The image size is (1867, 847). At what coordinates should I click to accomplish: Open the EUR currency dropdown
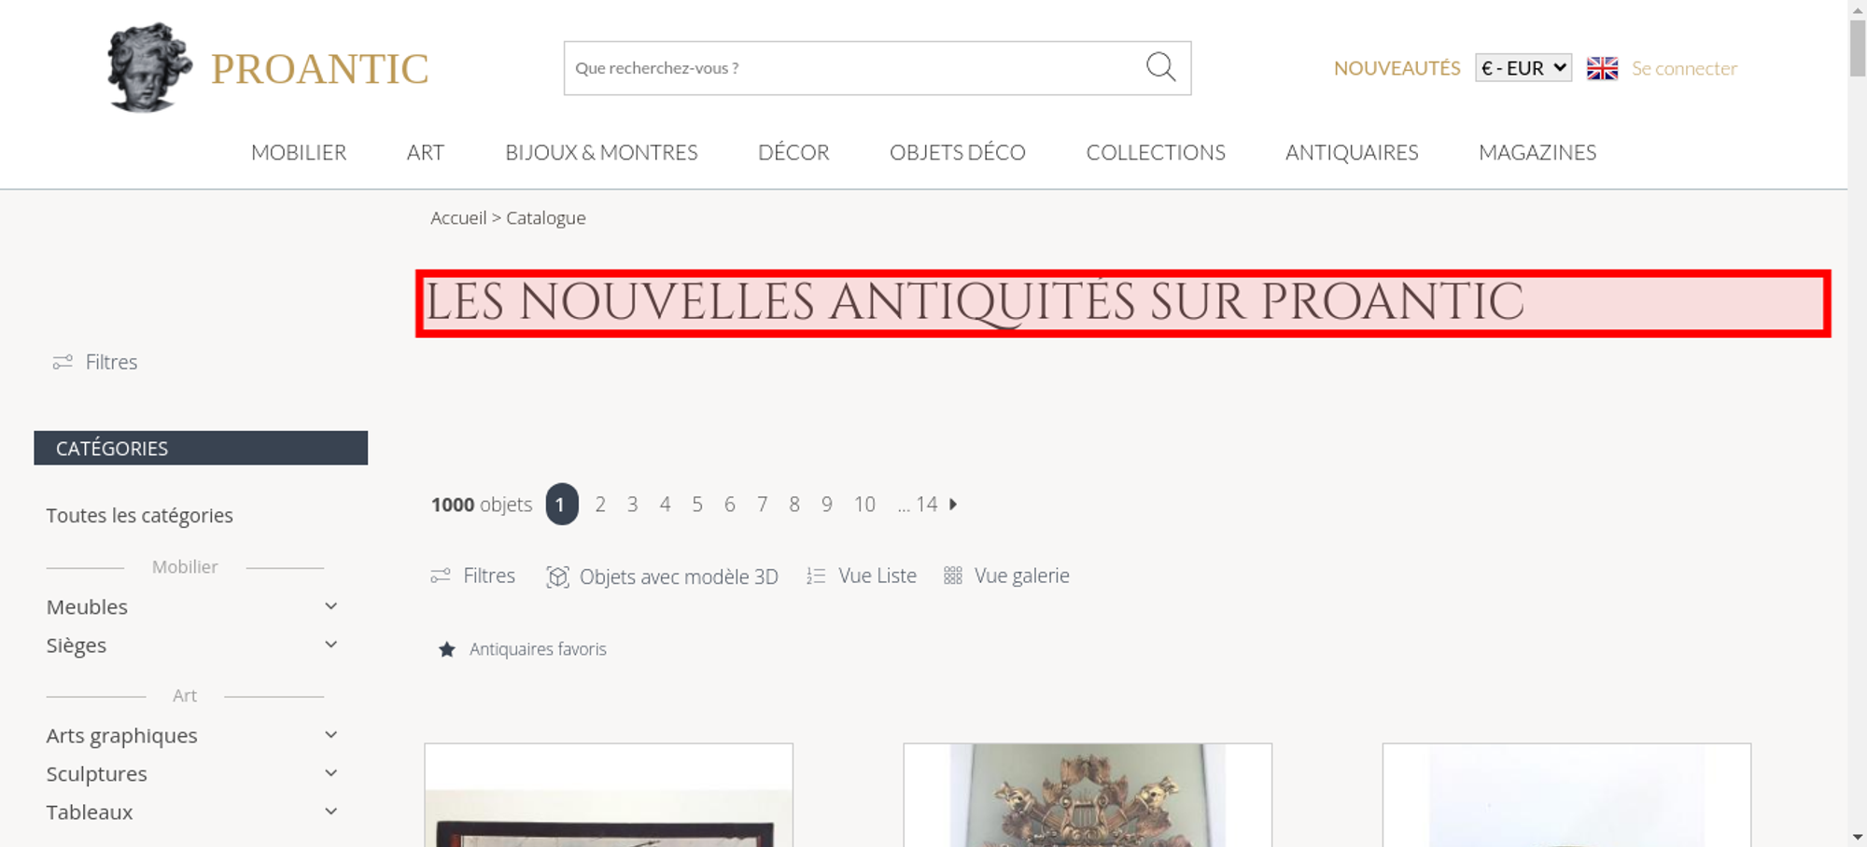pos(1523,68)
